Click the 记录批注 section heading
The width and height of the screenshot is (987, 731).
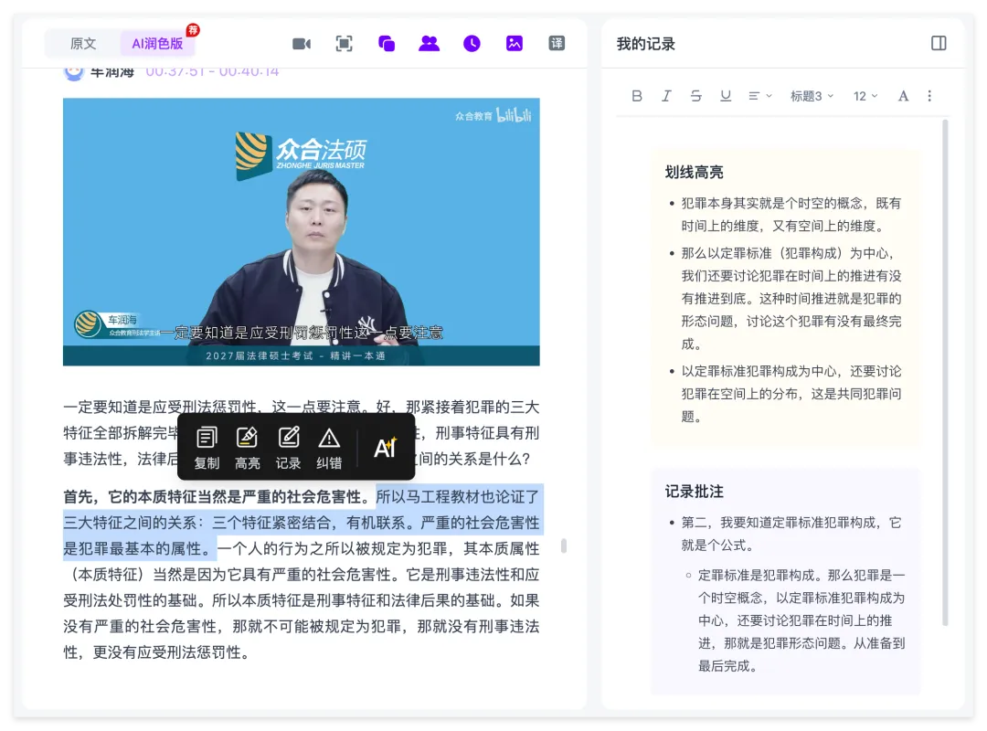694,491
